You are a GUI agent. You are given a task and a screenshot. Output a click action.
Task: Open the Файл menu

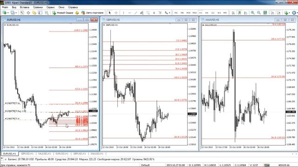point(5,7)
